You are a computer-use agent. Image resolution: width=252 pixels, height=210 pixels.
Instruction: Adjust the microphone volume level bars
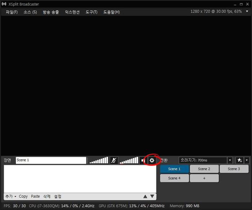[99, 160]
